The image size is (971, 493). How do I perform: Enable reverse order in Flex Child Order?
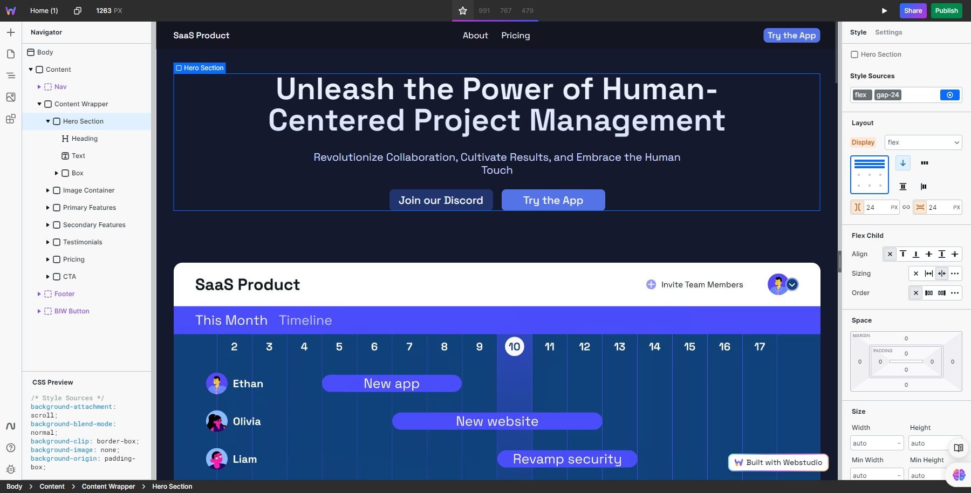tap(942, 293)
